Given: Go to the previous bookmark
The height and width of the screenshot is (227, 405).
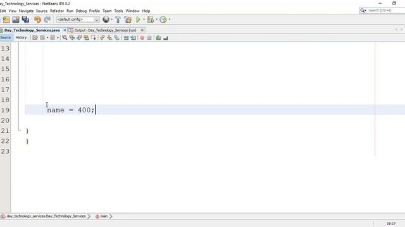Looking at the screenshot, I should [x=103, y=38].
